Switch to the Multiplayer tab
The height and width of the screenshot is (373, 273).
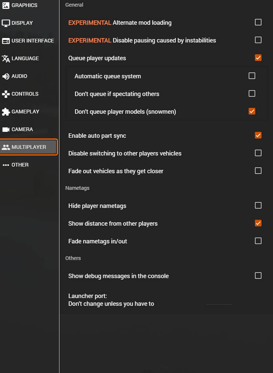click(x=28, y=147)
